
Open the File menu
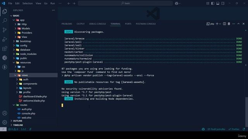point(10,3)
